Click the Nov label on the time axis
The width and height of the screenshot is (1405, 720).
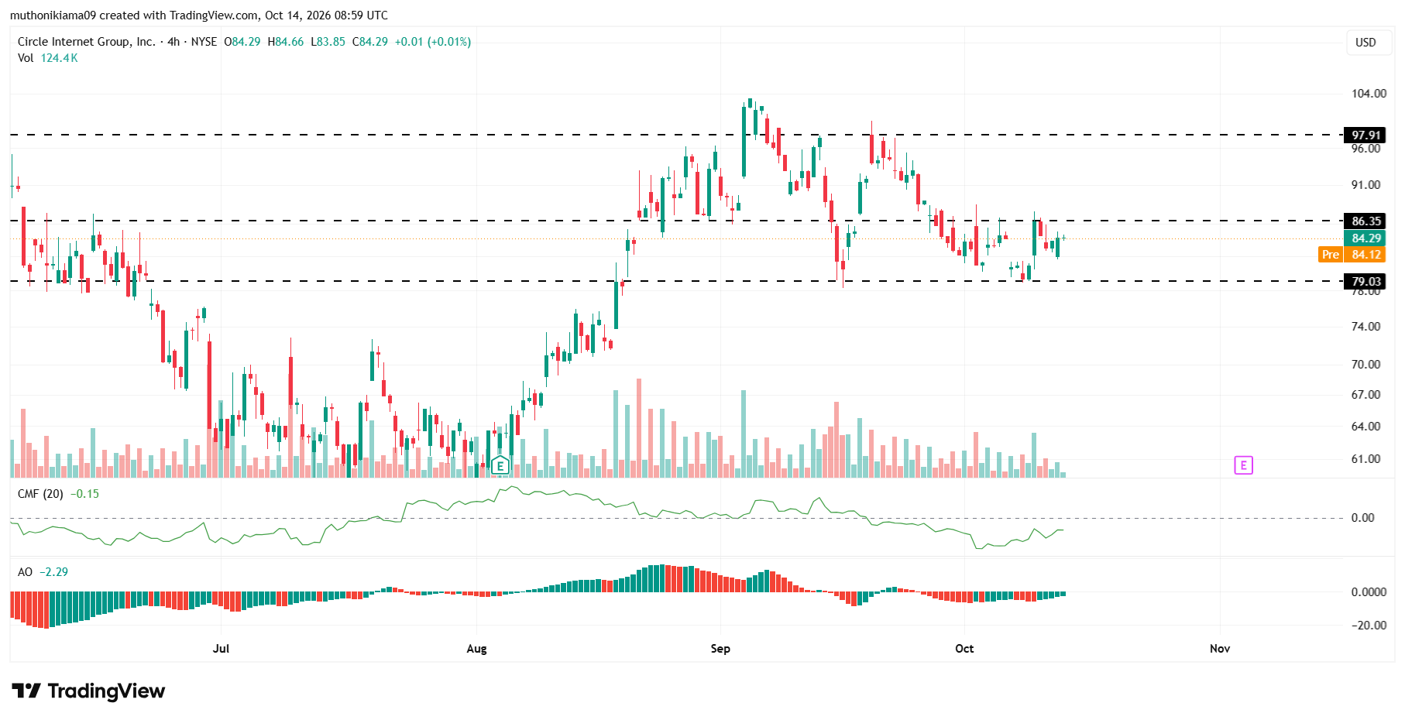click(x=1220, y=649)
